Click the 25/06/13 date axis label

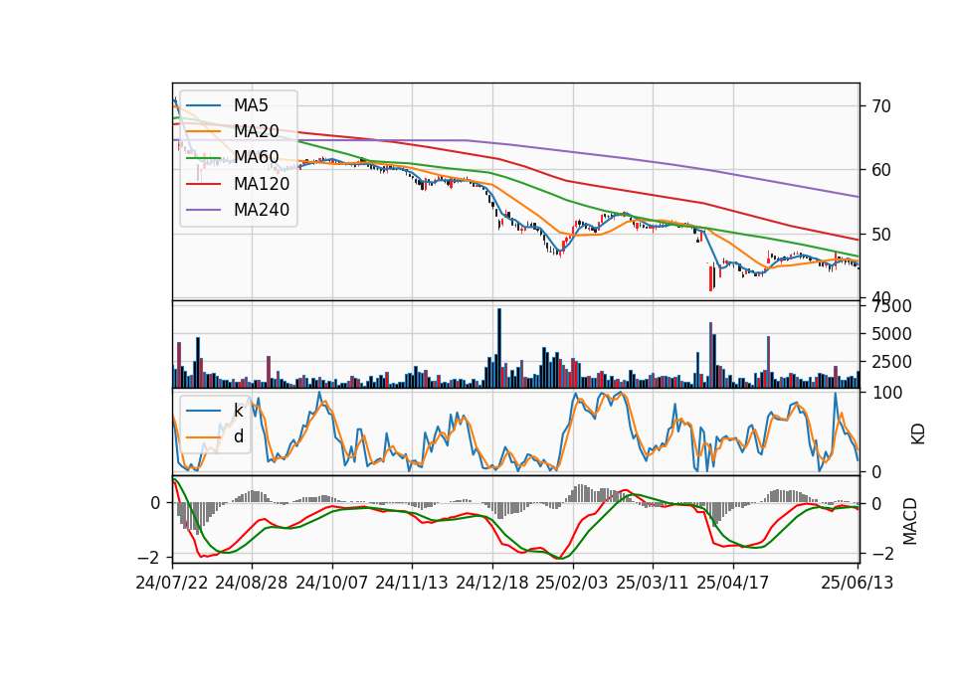coord(858,583)
